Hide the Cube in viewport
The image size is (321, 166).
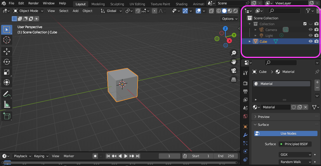[x=310, y=41]
